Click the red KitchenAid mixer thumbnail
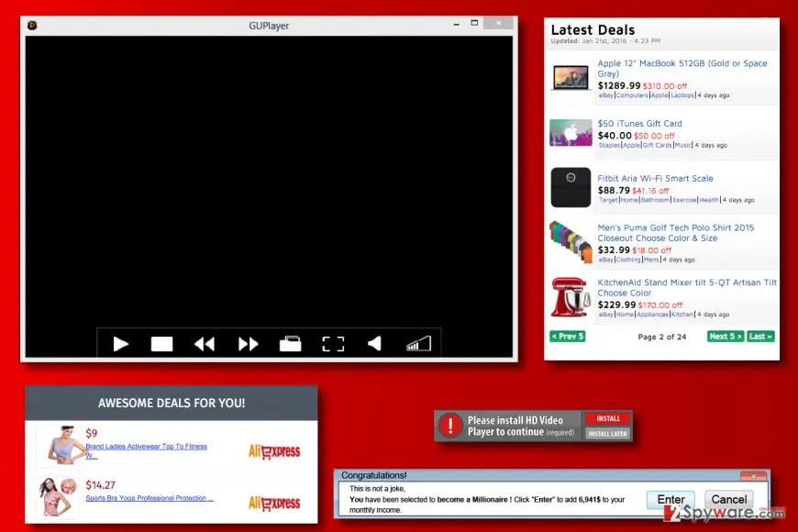798x532 pixels. click(571, 297)
